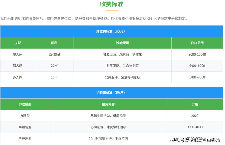Click the 服务内容 column header
Viewport: 225px width, 145px height.
[x=108, y=104]
